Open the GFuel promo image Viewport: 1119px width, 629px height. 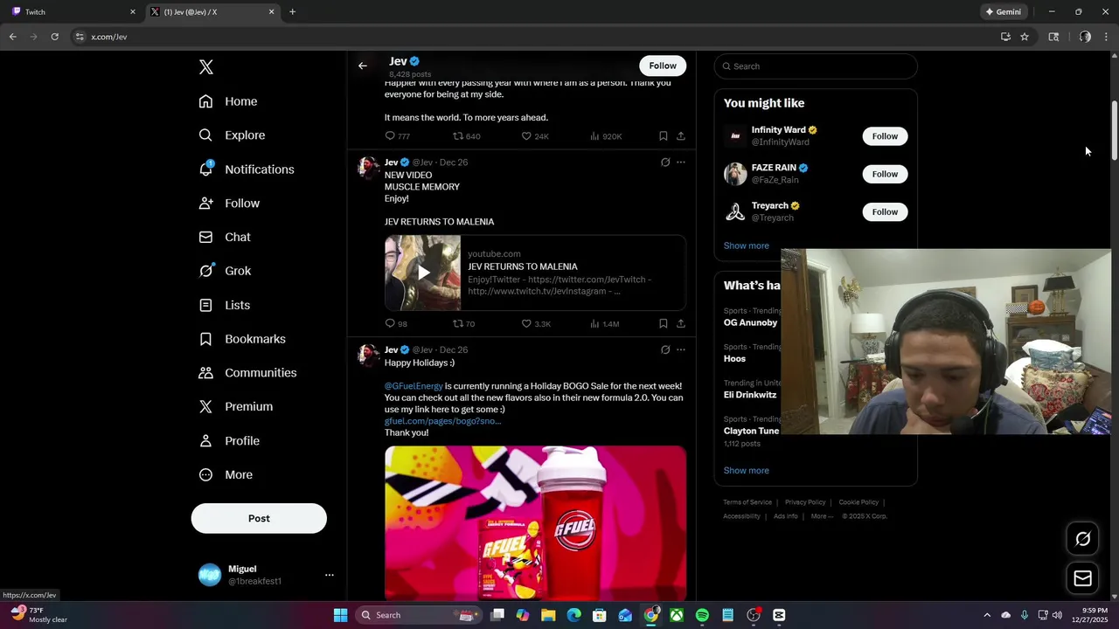pos(535,522)
